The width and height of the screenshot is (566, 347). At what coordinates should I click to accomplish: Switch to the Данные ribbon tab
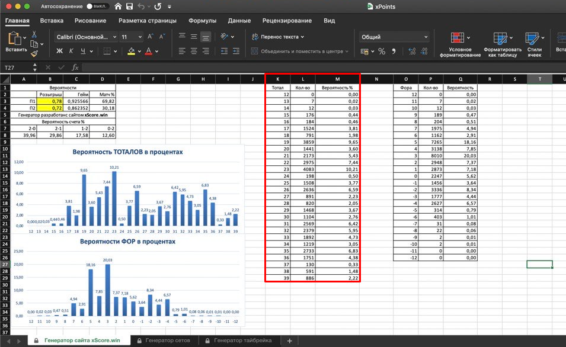coord(239,21)
